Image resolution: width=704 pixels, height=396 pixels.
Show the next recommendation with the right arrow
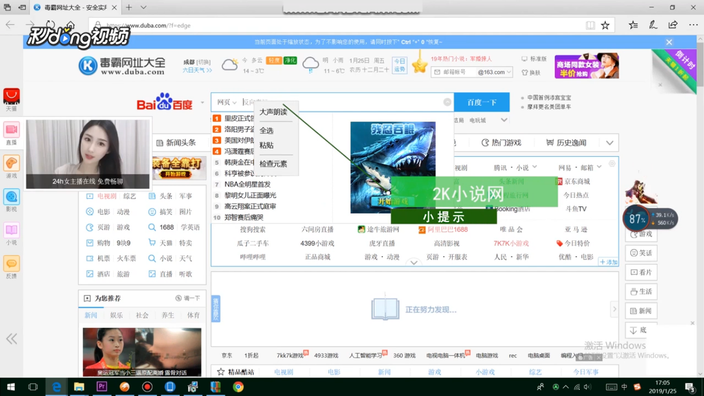pos(614,309)
